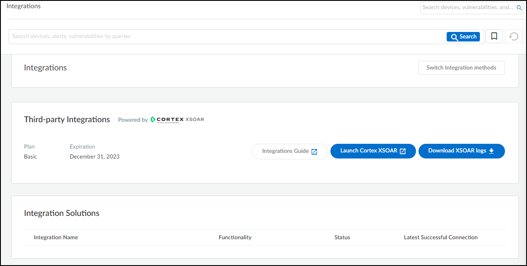Click the Integrations page title at top

point(23,6)
